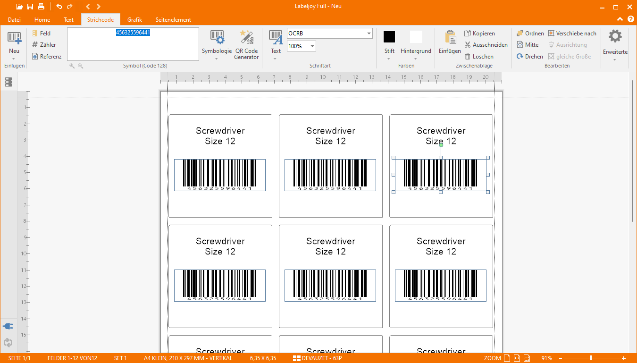Insert a new barcode with Neu
The width and height of the screenshot is (637, 363).
(14, 45)
